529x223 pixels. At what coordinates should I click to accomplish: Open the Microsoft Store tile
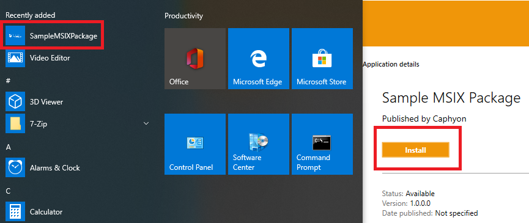point(322,59)
